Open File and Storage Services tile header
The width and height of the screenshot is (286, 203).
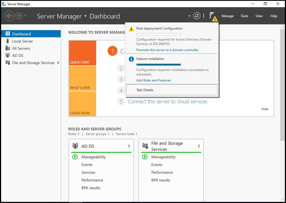click(171, 146)
